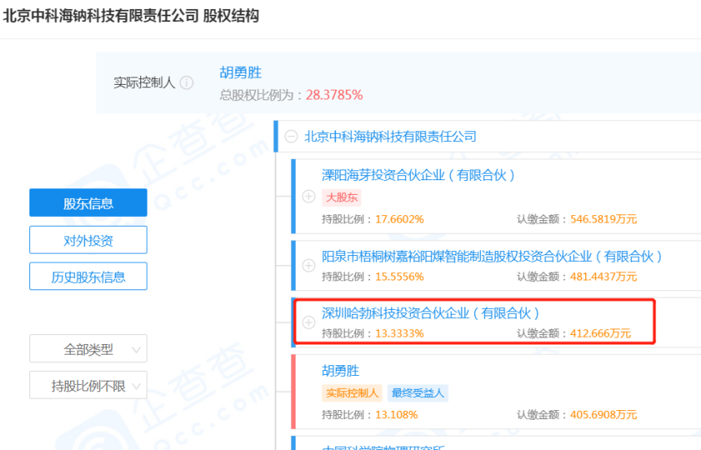Open the 溧阳海芽投资合伙企业 company link
701x450 pixels.
coord(418,174)
